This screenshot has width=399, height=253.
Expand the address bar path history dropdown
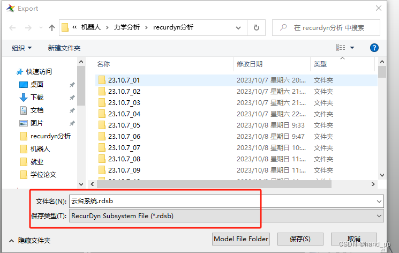pos(238,28)
